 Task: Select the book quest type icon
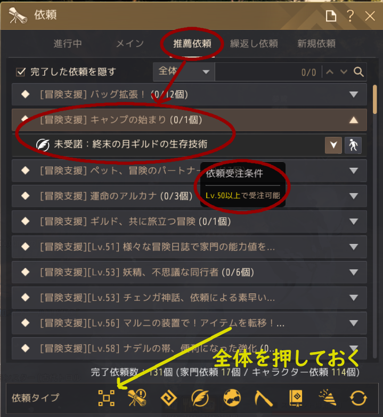tap(296, 398)
